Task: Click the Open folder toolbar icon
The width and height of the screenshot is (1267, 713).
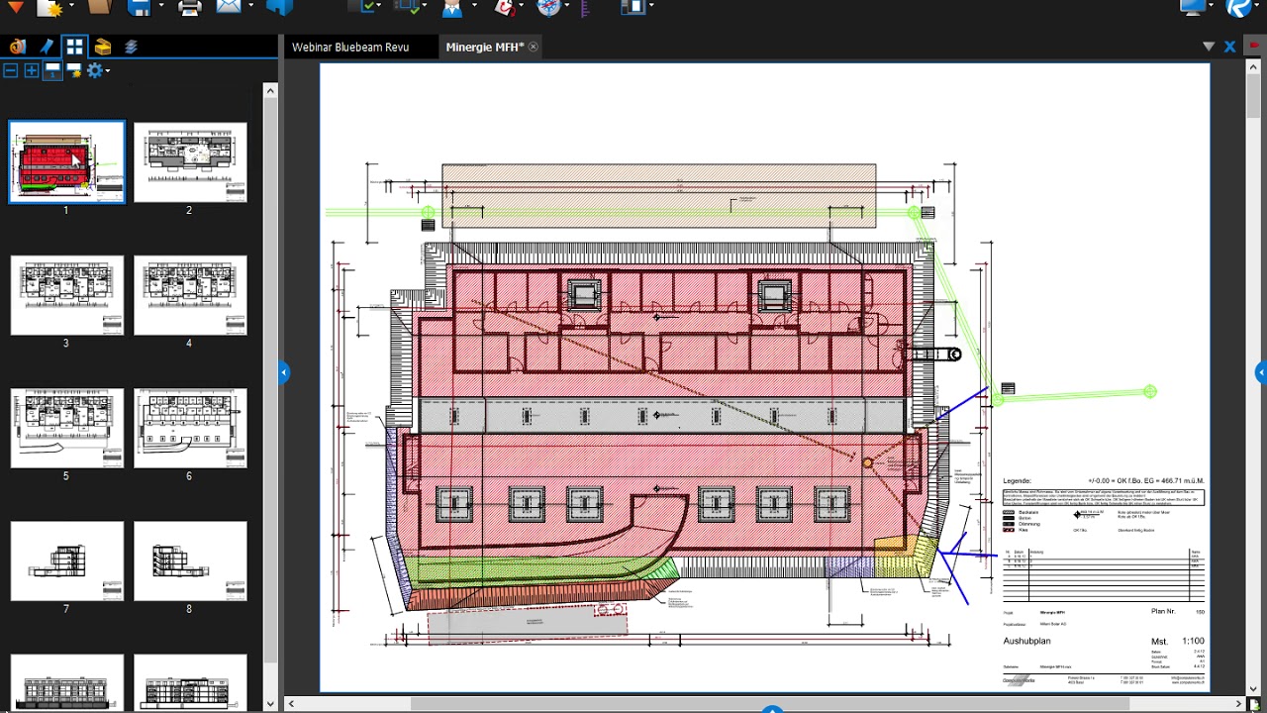Action: click(x=99, y=7)
